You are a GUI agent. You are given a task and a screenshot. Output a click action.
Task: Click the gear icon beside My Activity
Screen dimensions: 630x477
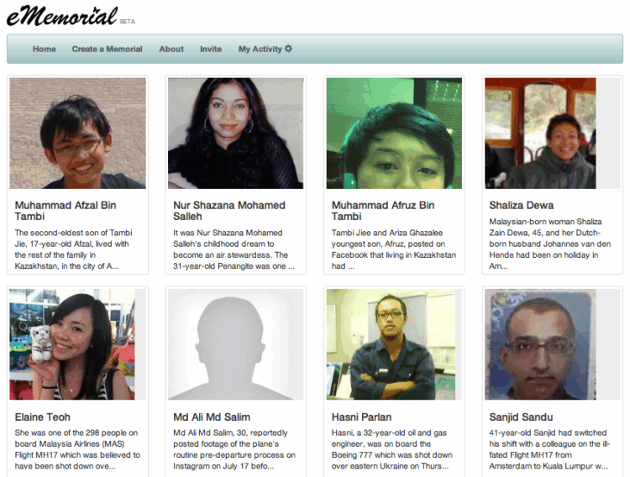coord(288,49)
